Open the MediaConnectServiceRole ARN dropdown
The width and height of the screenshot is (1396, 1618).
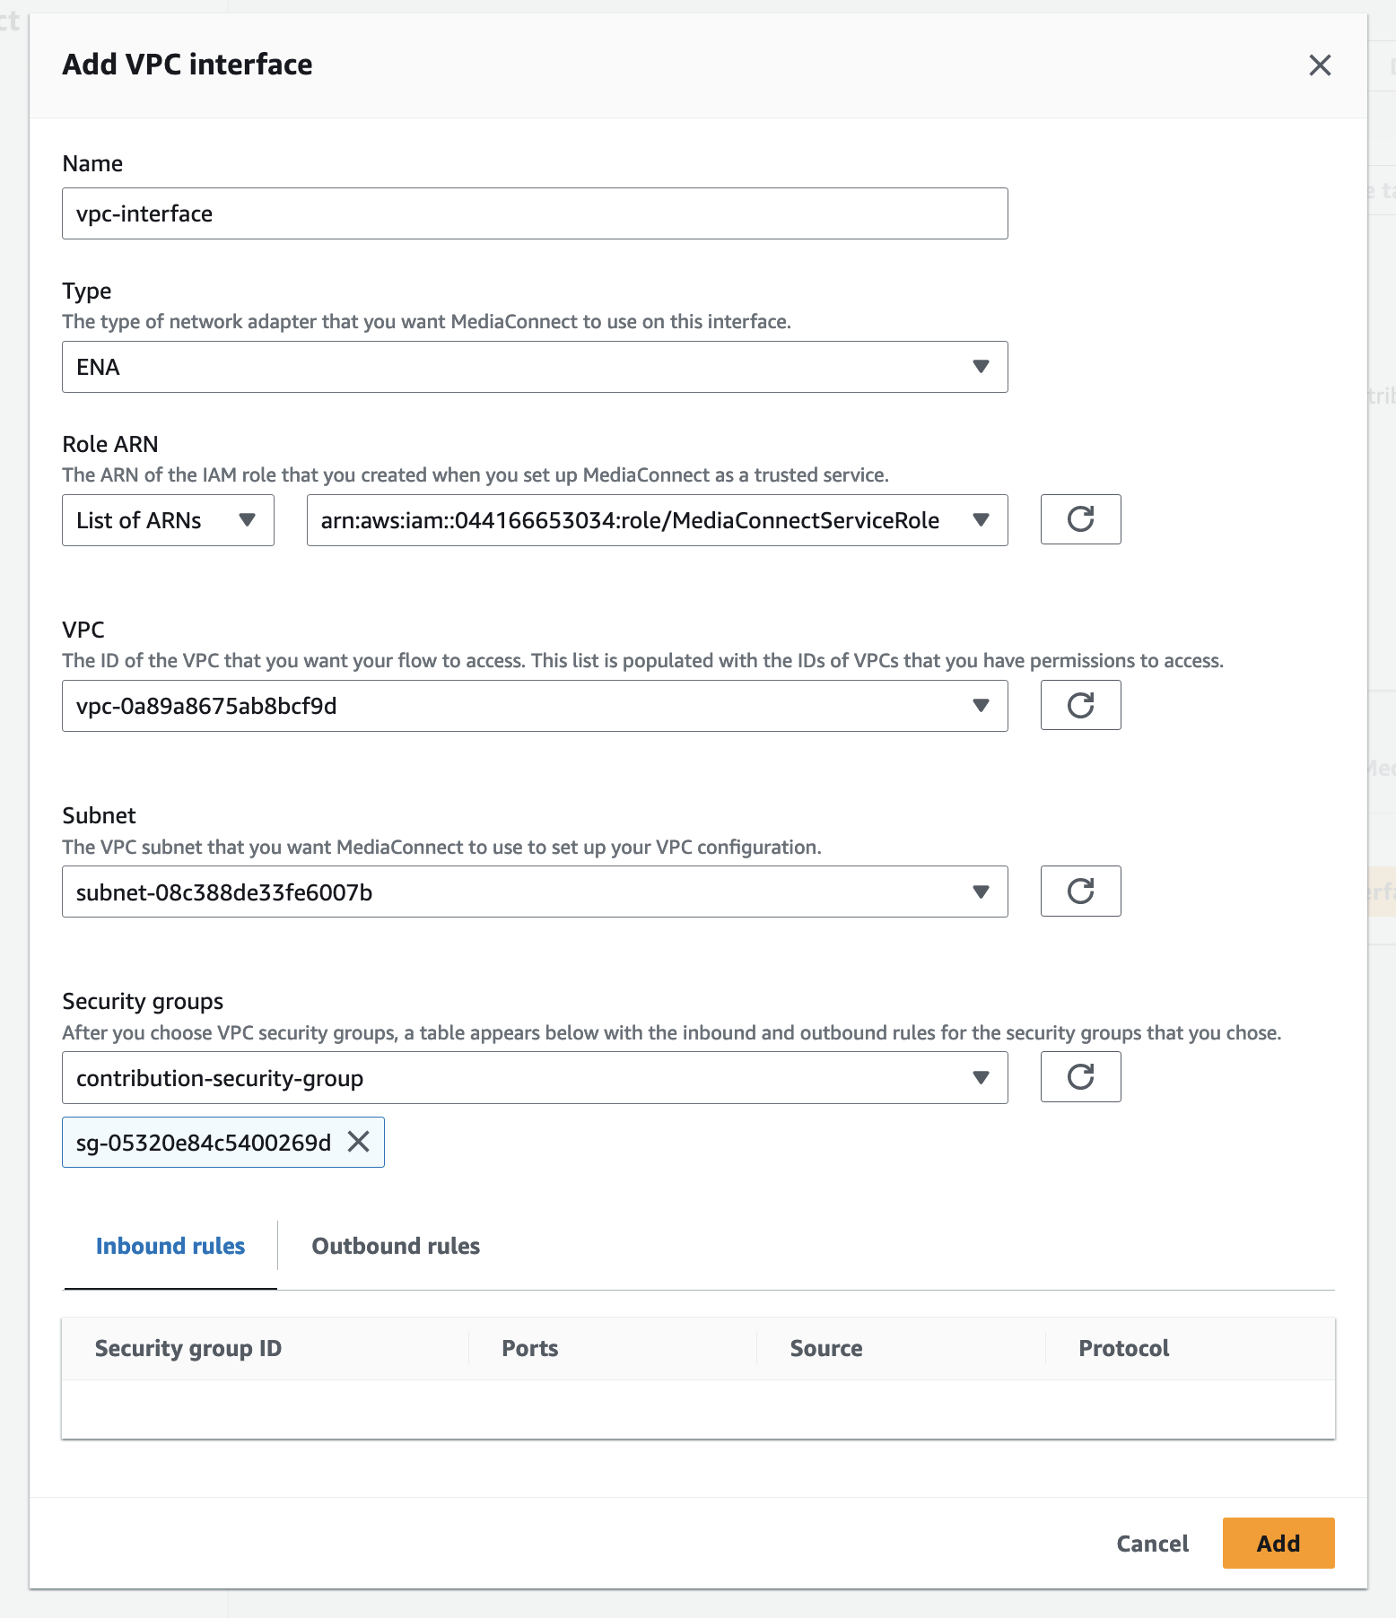656,520
